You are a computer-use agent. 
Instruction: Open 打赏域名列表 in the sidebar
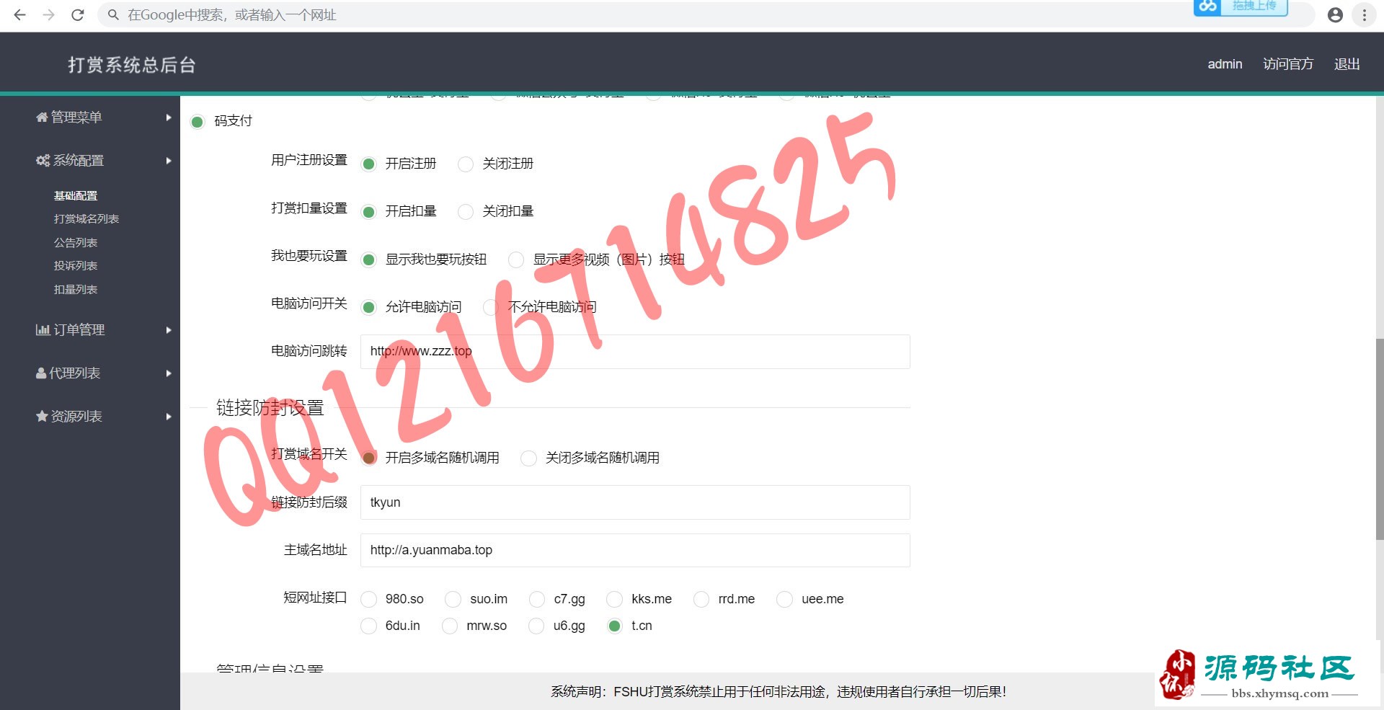click(x=86, y=218)
